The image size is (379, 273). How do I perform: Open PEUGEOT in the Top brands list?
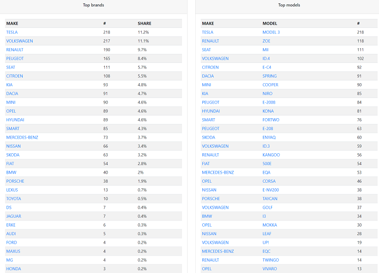(x=15, y=58)
